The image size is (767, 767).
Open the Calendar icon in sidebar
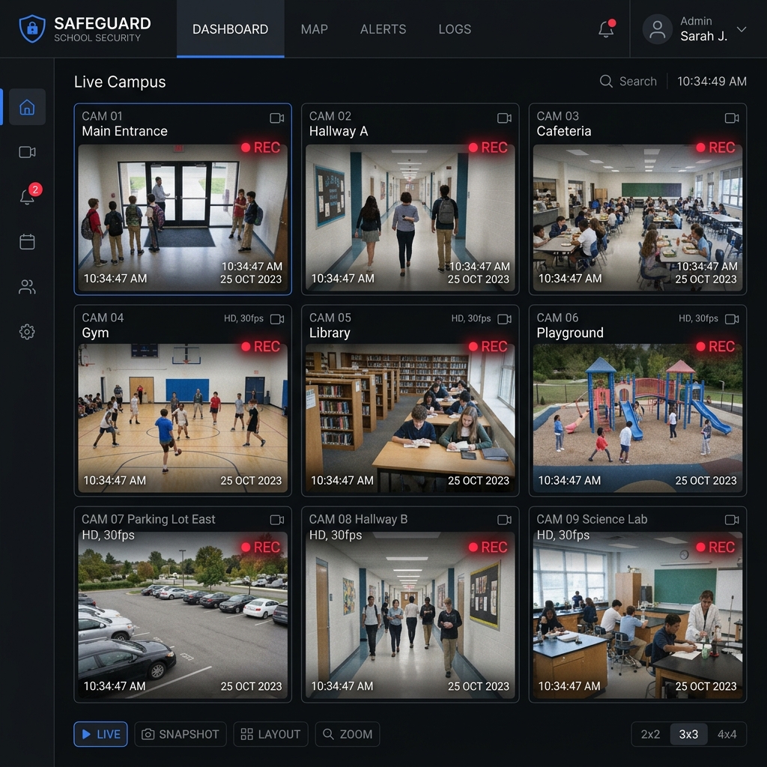coord(27,242)
